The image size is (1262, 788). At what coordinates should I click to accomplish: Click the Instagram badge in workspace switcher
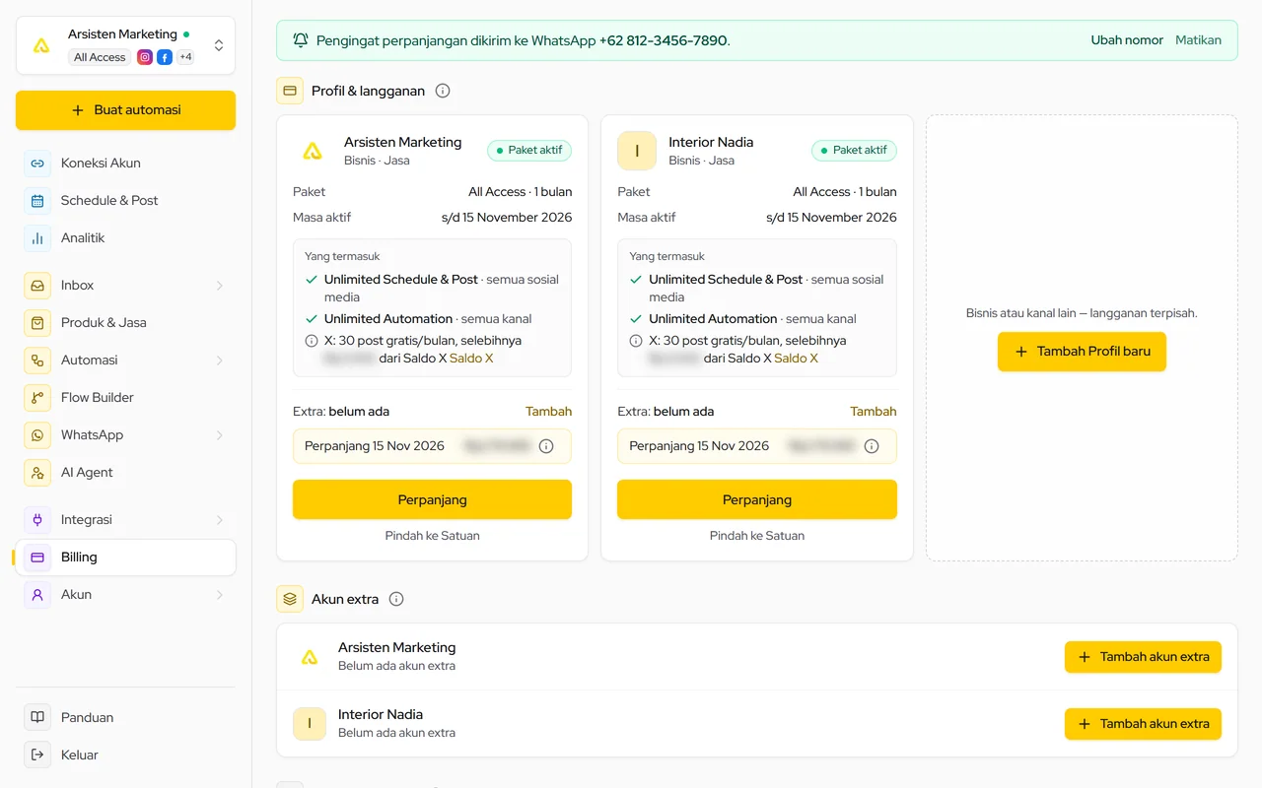click(x=145, y=57)
